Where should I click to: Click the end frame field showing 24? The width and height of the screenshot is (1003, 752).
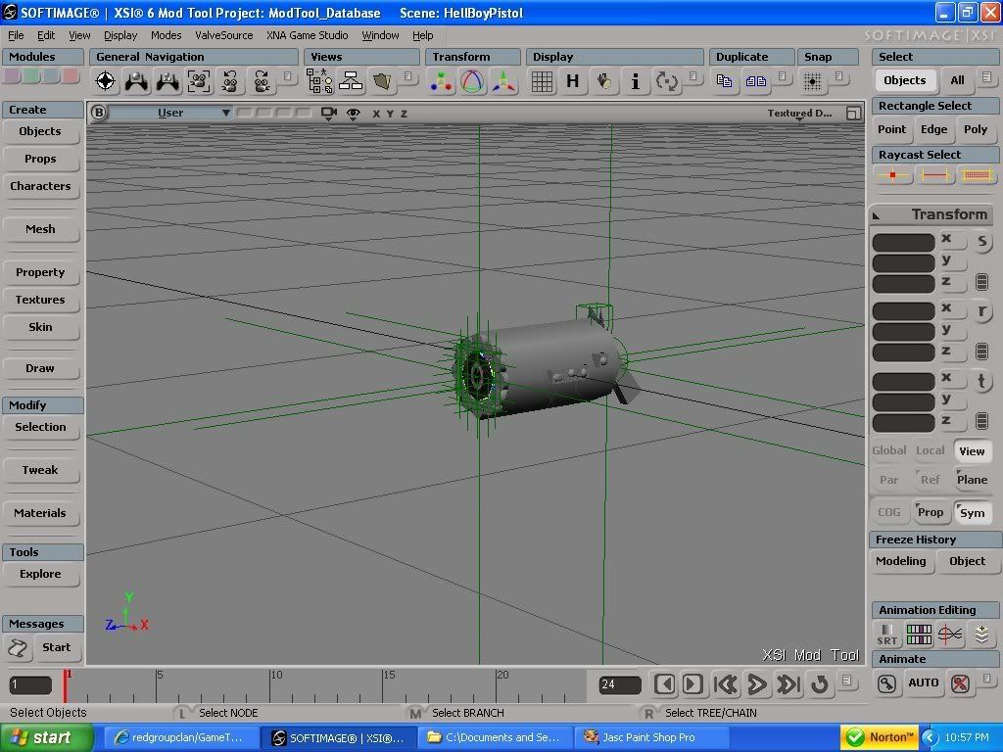pyautogui.click(x=619, y=684)
